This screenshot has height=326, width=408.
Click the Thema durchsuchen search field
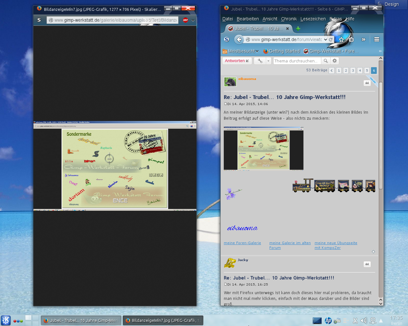pyautogui.click(x=297, y=61)
